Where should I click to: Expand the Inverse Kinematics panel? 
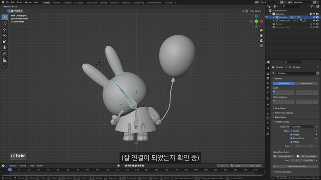pyautogui.click(x=283, y=172)
